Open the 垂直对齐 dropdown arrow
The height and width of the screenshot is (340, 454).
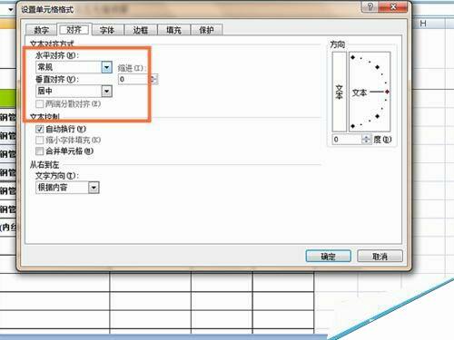[106, 91]
